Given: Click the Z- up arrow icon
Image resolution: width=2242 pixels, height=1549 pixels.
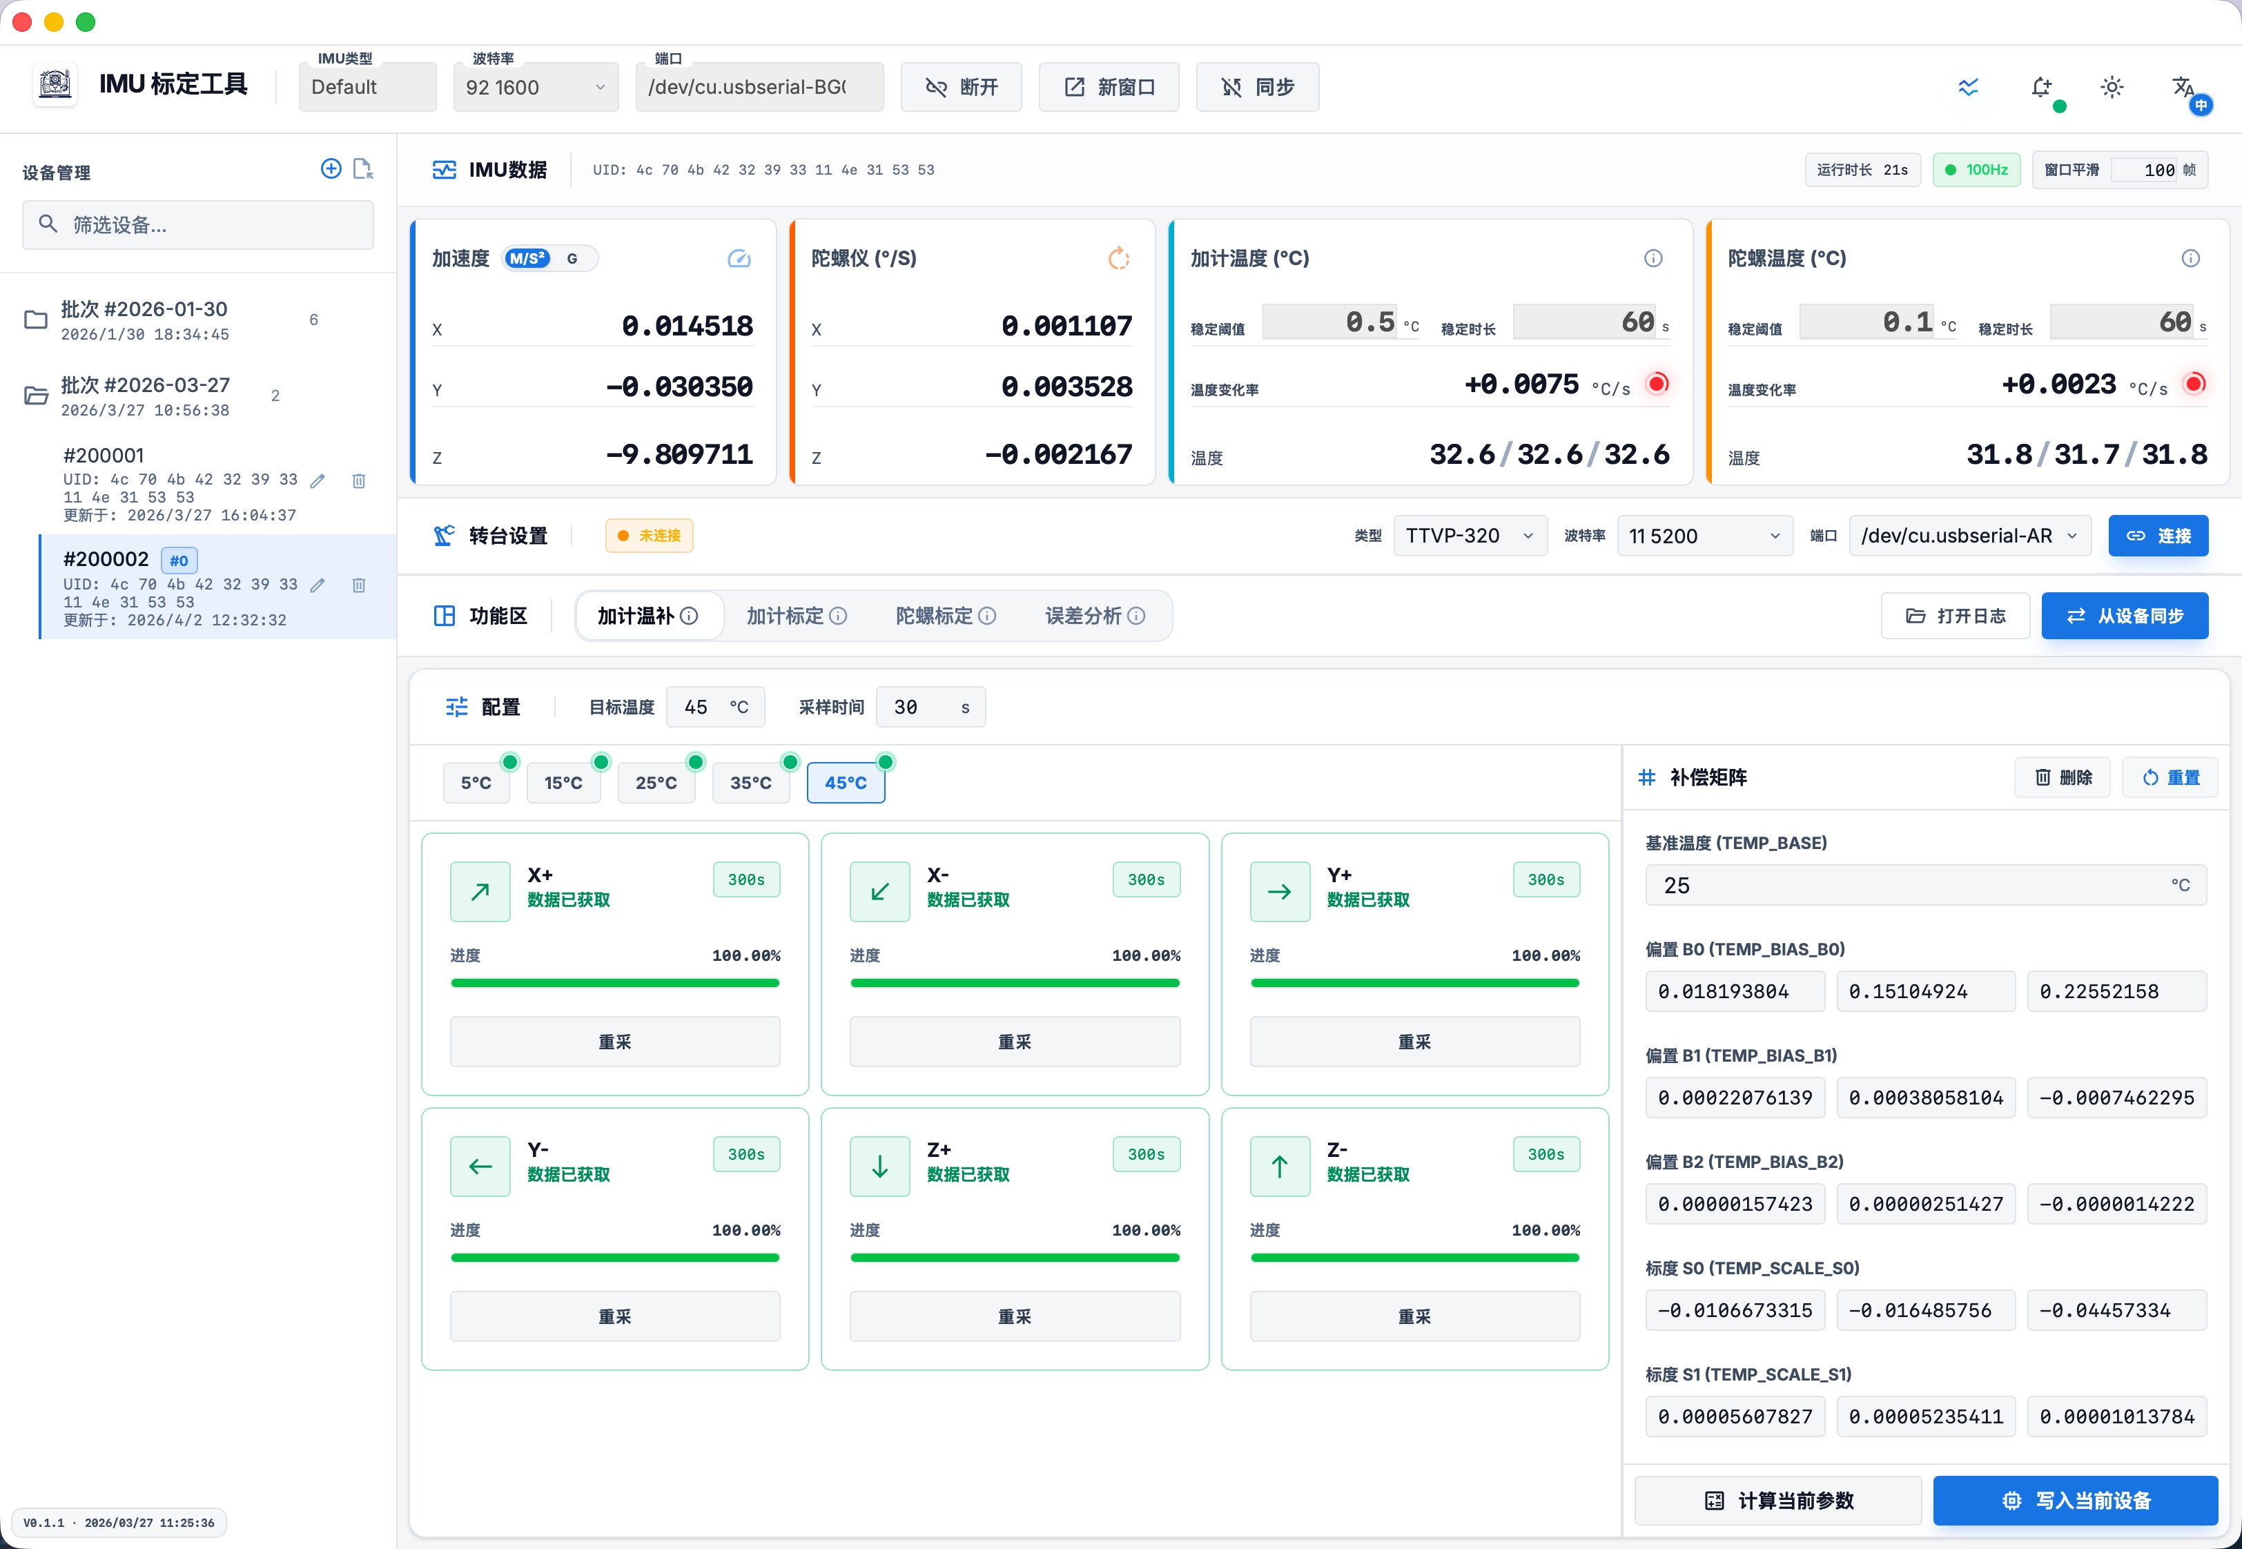Looking at the screenshot, I should click(x=1280, y=1166).
